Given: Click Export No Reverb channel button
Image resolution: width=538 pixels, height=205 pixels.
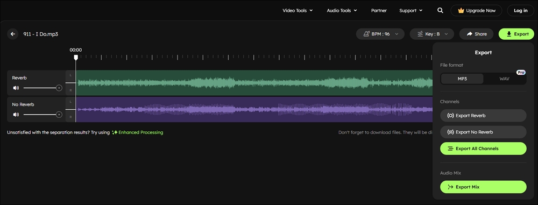Looking at the screenshot, I should pos(483,132).
